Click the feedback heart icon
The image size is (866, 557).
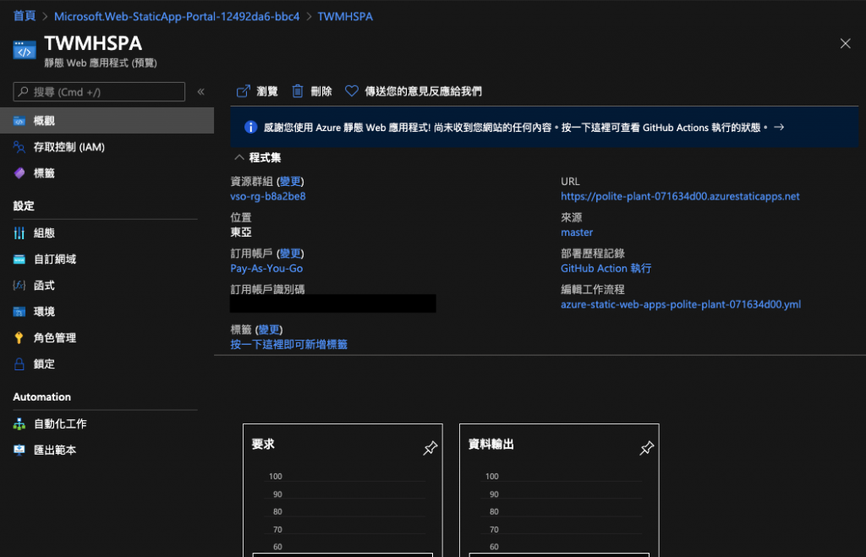(x=351, y=91)
